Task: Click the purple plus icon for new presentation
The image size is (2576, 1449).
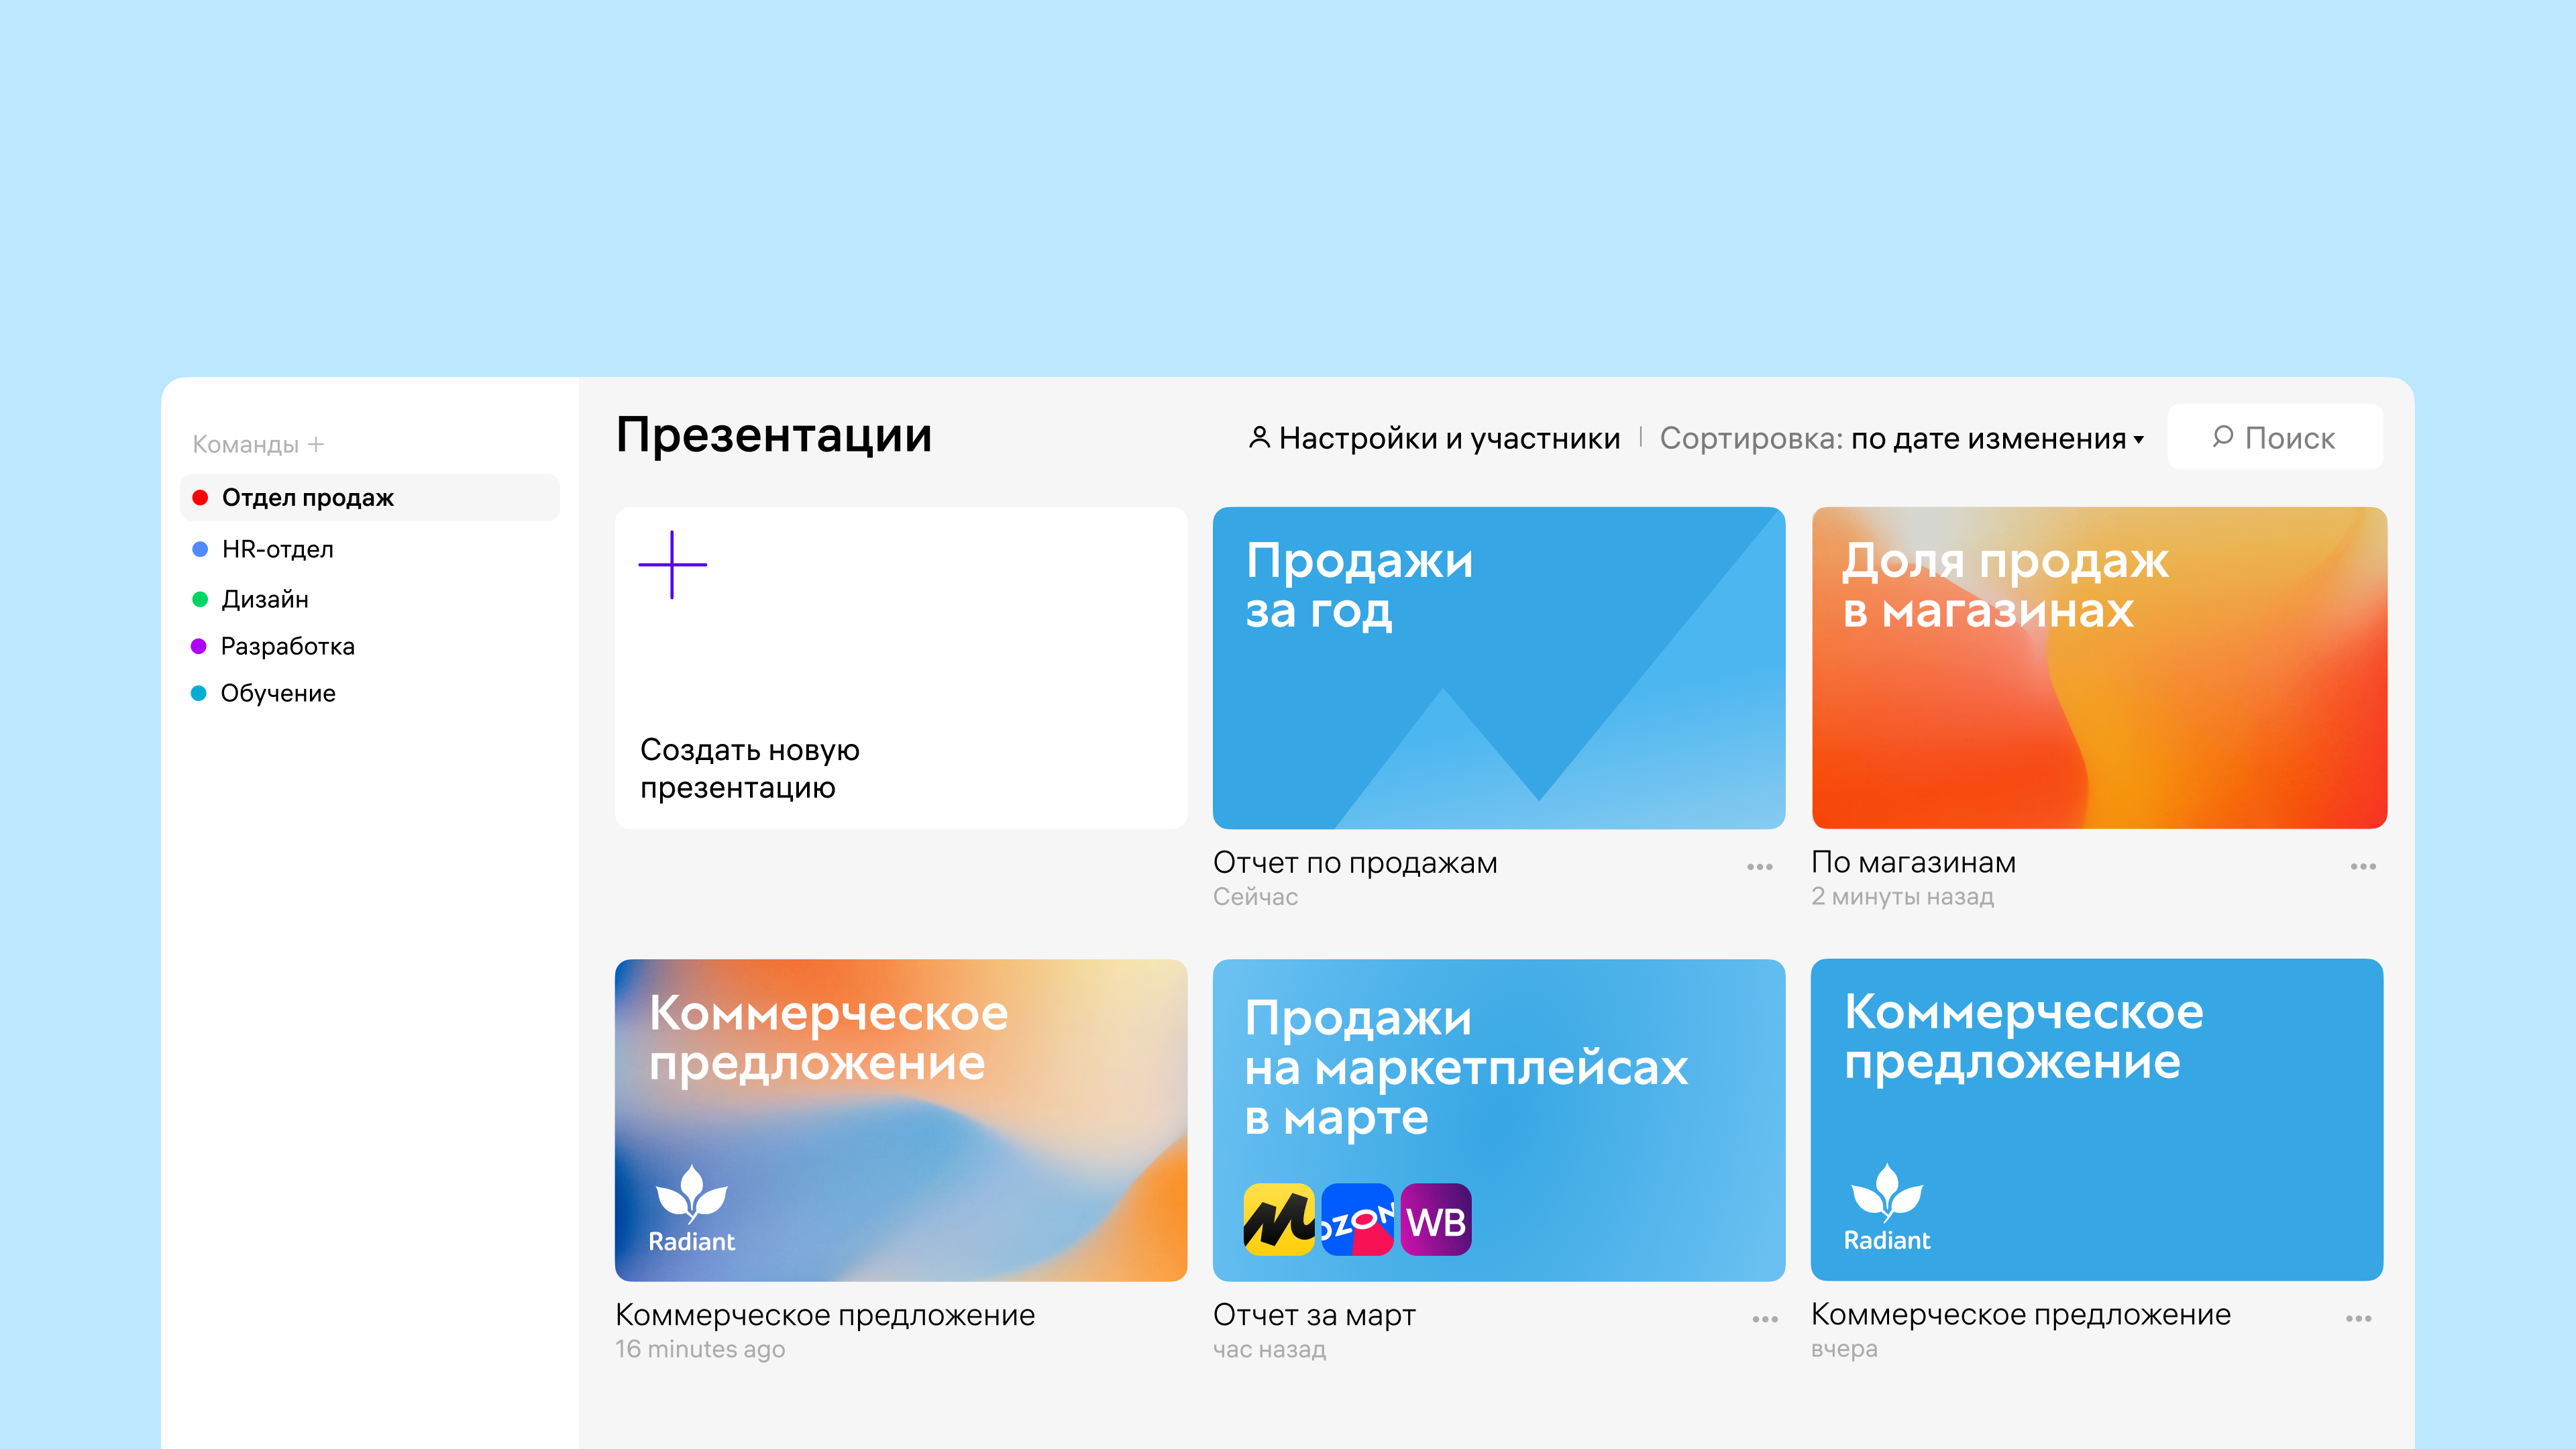Action: (x=672, y=565)
